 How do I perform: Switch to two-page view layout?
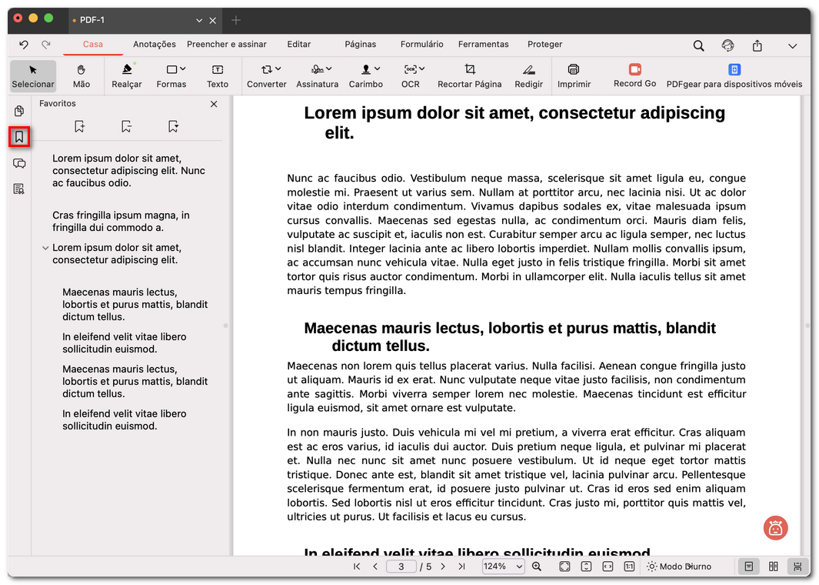coord(773,567)
